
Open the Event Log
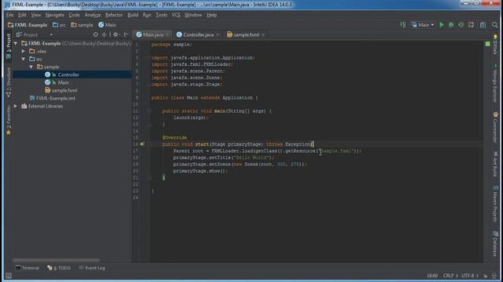click(x=92, y=268)
